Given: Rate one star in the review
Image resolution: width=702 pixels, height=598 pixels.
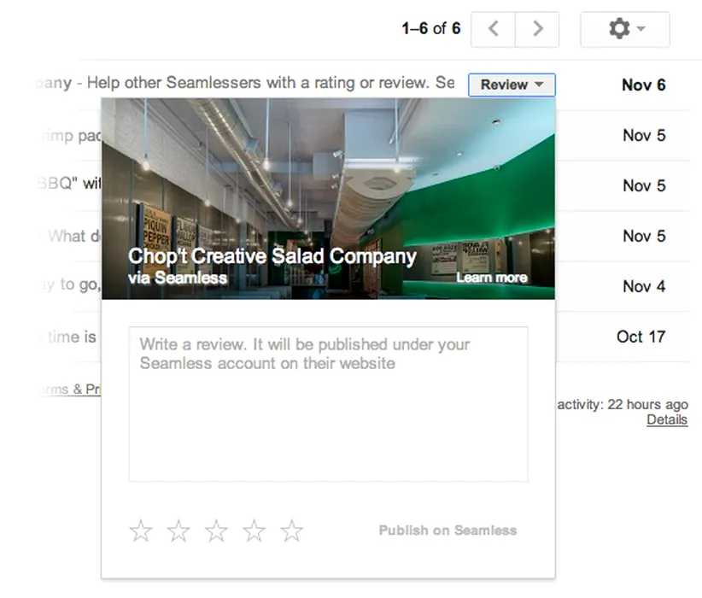Looking at the screenshot, I should pos(141,531).
